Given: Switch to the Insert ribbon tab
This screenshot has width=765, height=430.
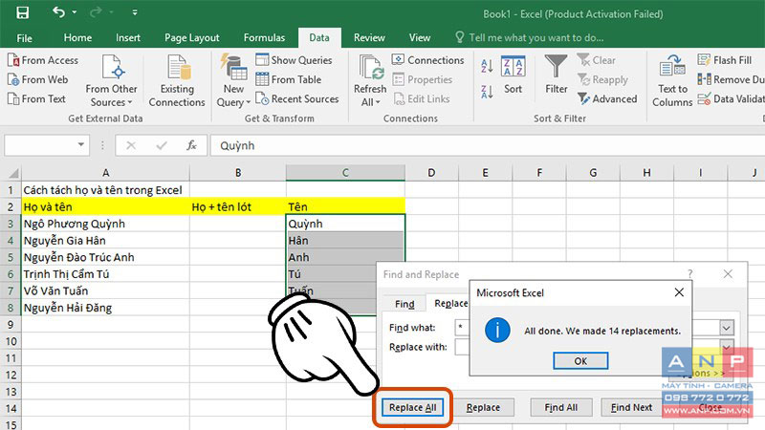Looking at the screenshot, I should [128, 37].
